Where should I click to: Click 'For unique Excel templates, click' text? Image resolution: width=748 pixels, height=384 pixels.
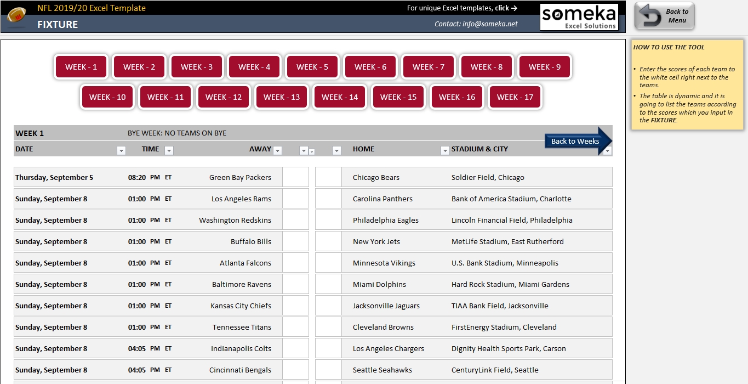(x=458, y=8)
